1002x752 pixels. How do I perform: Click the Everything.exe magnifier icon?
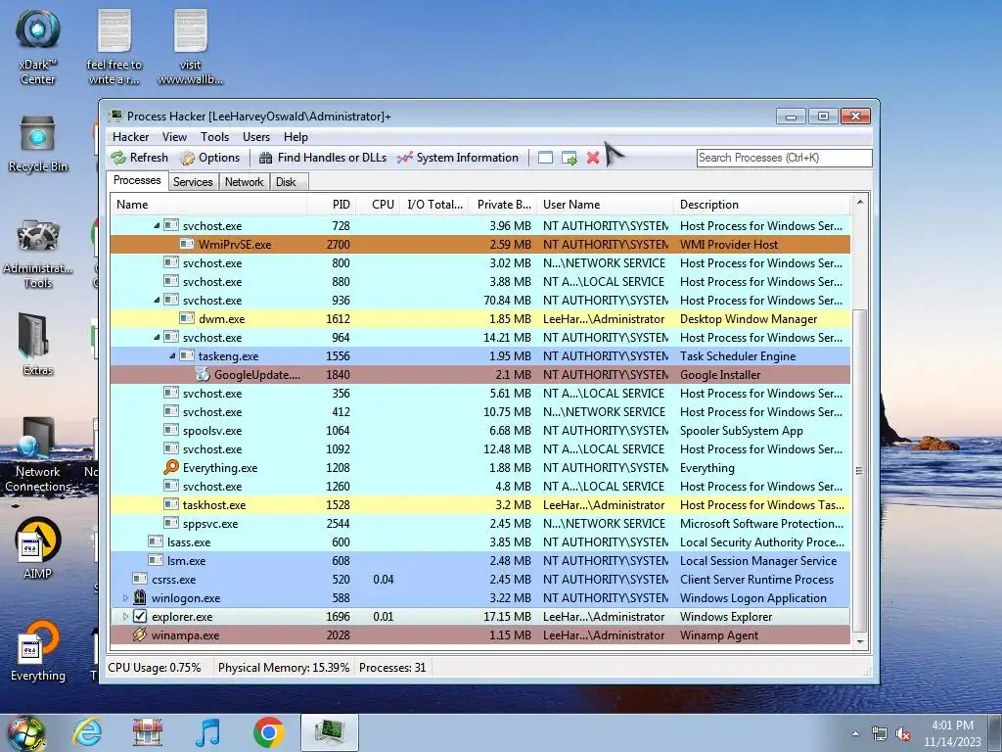tap(170, 467)
